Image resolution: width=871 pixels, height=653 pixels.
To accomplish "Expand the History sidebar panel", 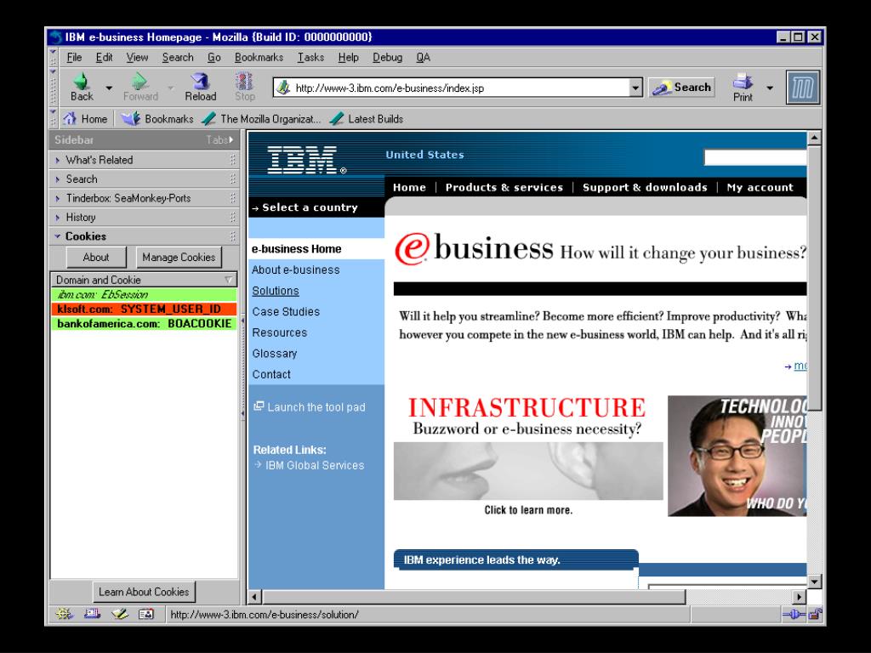I will 143,217.
